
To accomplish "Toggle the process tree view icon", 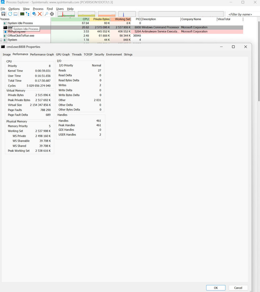I will tap(28, 14).
